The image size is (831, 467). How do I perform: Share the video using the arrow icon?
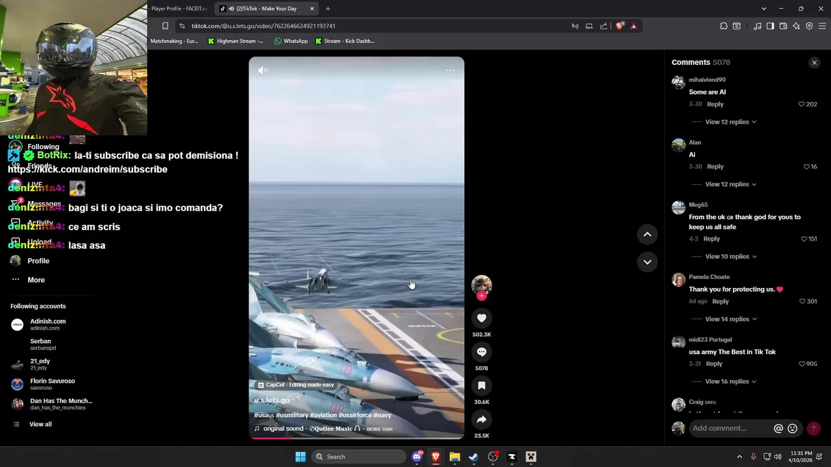pos(482,419)
